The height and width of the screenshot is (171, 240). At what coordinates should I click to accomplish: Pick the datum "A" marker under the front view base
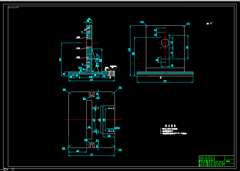pos(160,78)
